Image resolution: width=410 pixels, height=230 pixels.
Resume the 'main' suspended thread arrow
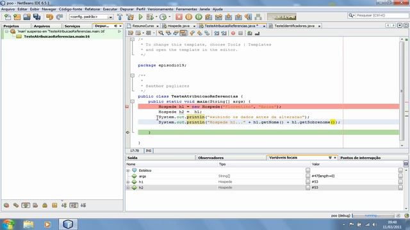click(120, 31)
